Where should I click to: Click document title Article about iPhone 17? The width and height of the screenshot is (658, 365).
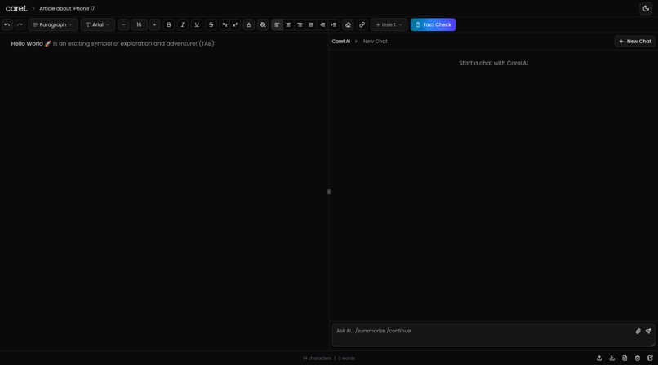pyautogui.click(x=67, y=8)
